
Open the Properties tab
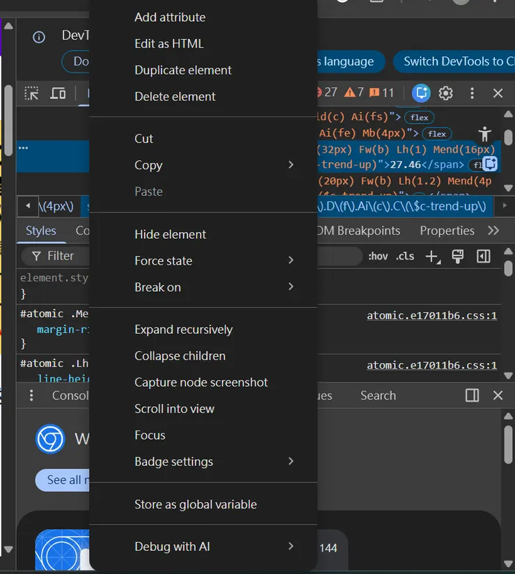click(447, 231)
